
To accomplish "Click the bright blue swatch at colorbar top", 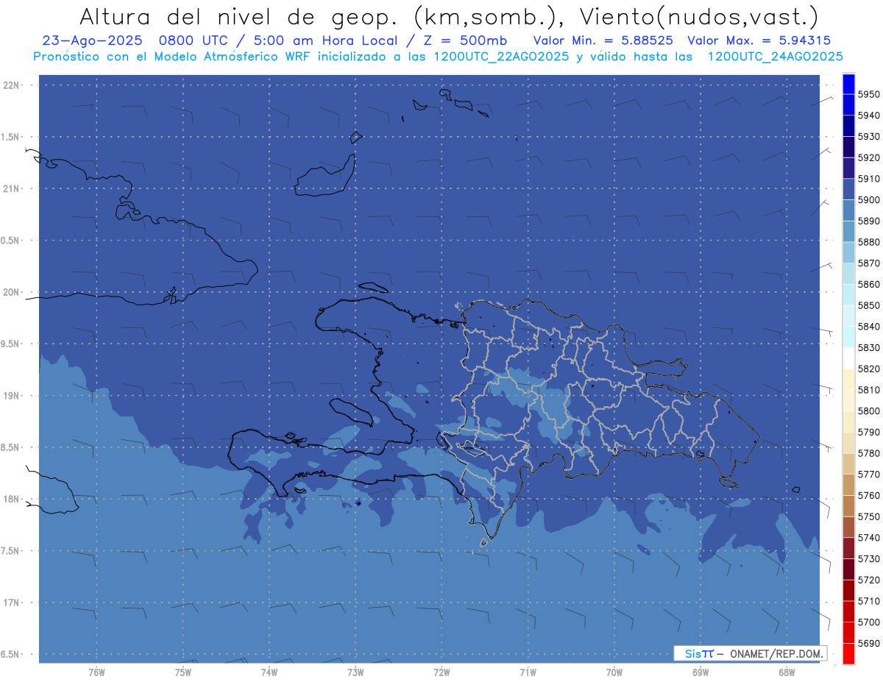I will click(848, 84).
